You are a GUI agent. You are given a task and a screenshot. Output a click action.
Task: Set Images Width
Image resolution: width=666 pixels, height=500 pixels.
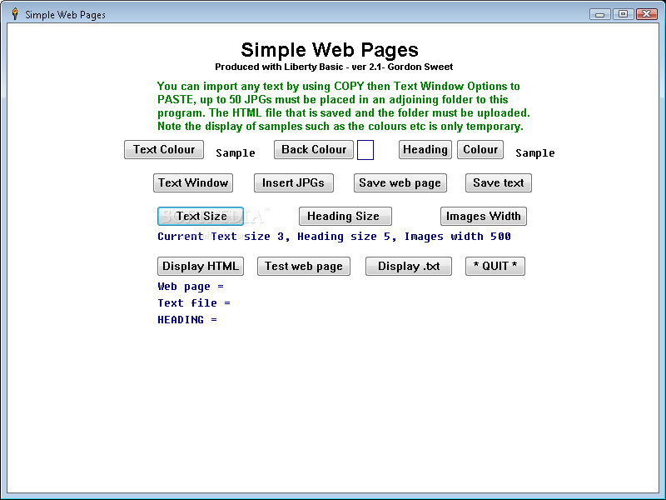pyautogui.click(x=484, y=217)
